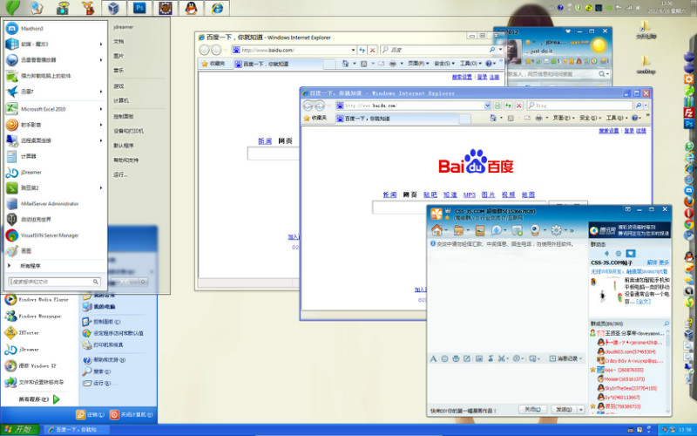Click QQ penguin icon in top dock

(191, 8)
